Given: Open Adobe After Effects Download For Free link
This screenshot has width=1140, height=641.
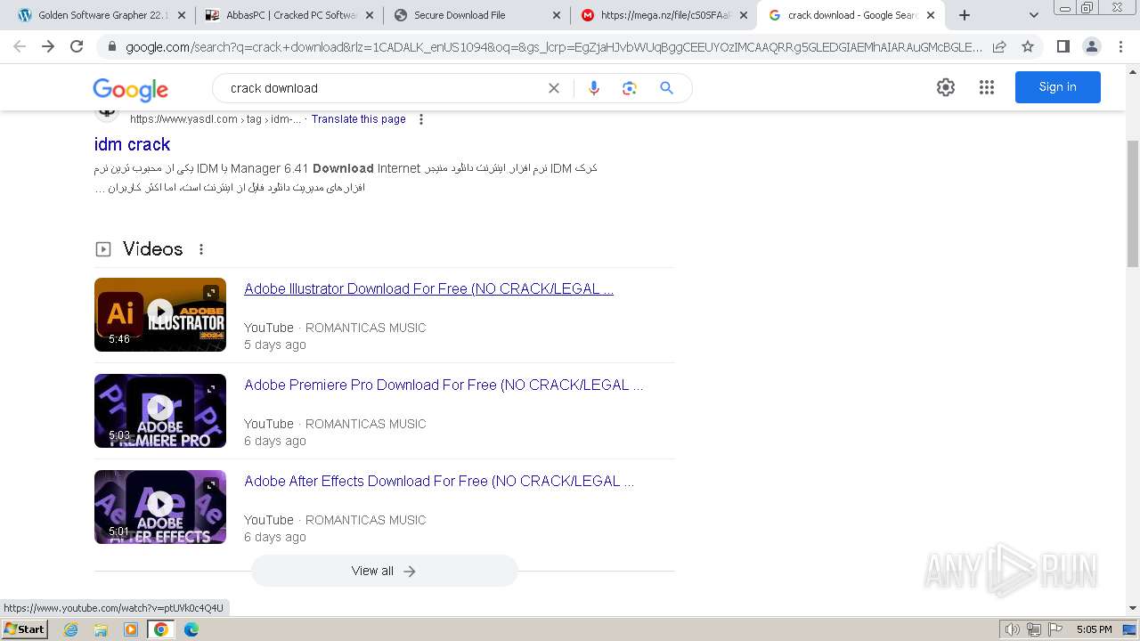Looking at the screenshot, I should point(439,481).
